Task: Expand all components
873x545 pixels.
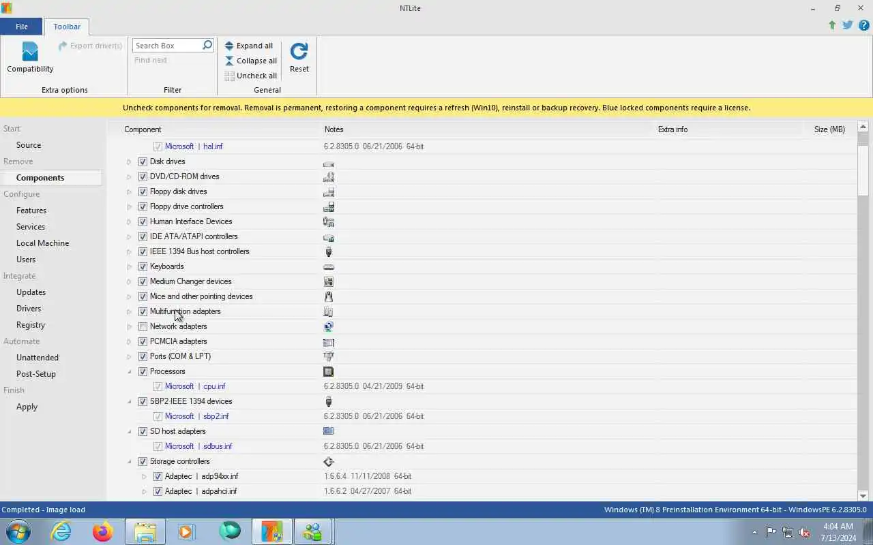Action: point(249,46)
